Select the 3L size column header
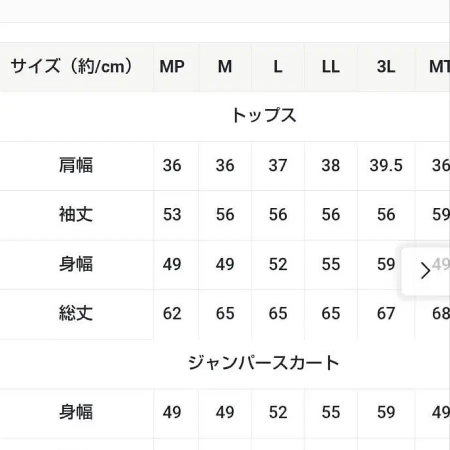 385,67
